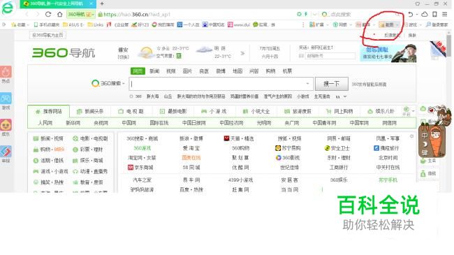Click the lightning speed-mode icon in address bar
454x255 pixels.
[306, 14]
